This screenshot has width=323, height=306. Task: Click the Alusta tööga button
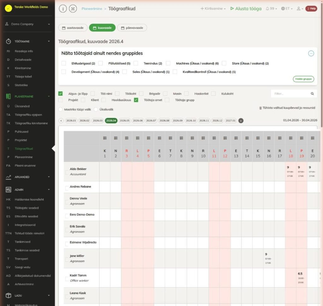coord(246,9)
